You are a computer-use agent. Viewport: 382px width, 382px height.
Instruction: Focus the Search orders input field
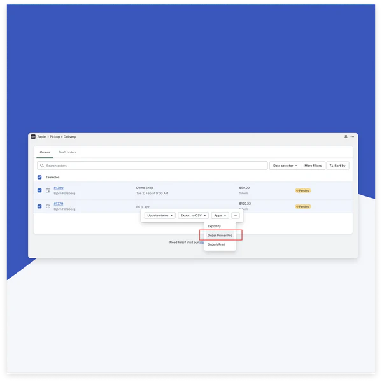[153, 166]
